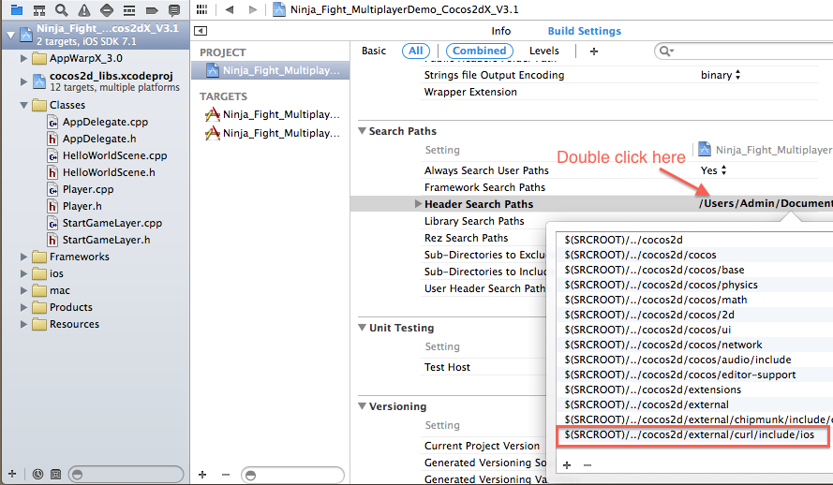Expand the Products folder
Image resolution: width=833 pixels, height=485 pixels.
(23, 307)
